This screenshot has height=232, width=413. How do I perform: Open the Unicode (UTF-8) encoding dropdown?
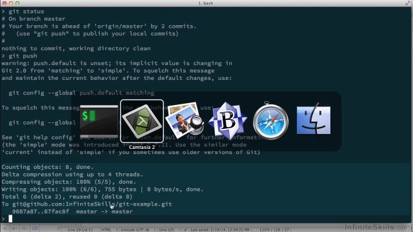point(138,229)
